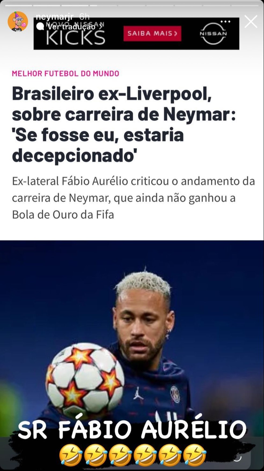
Task: Jump to the first story progress segment
Action: (19, 5)
